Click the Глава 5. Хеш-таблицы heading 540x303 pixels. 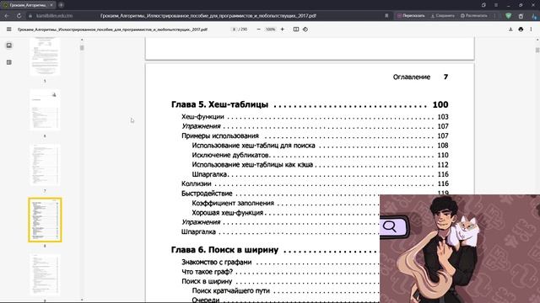(x=219, y=104)
